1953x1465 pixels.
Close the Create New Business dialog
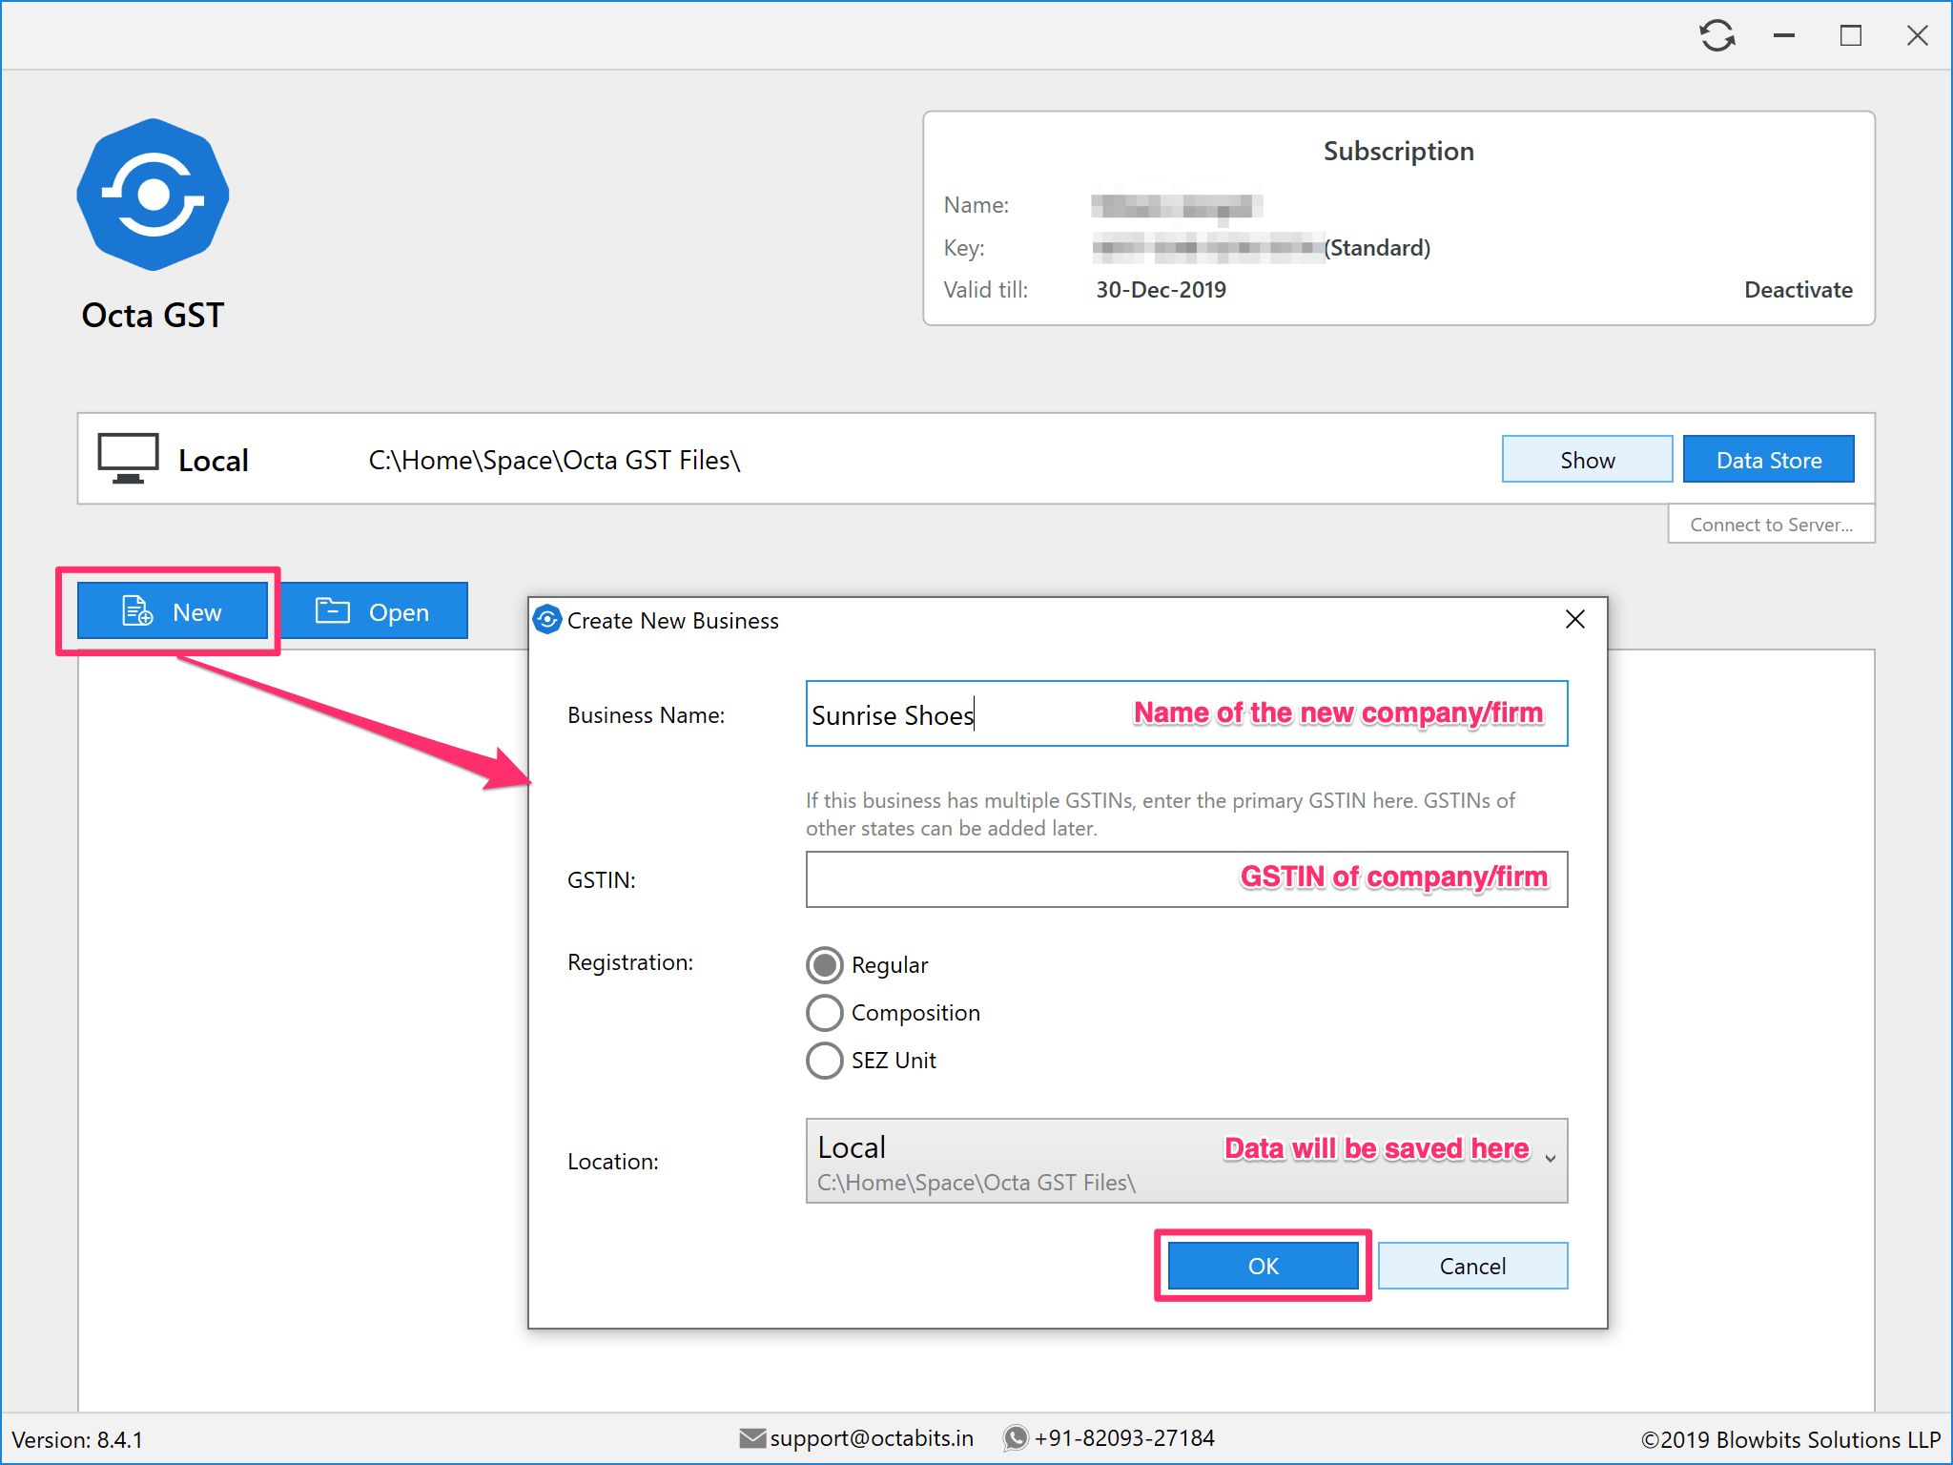pos(1574,620)
